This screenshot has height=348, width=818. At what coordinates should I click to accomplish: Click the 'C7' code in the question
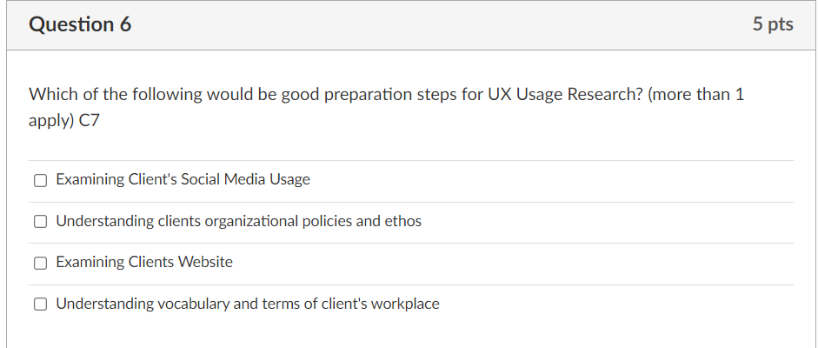[90, 121]
